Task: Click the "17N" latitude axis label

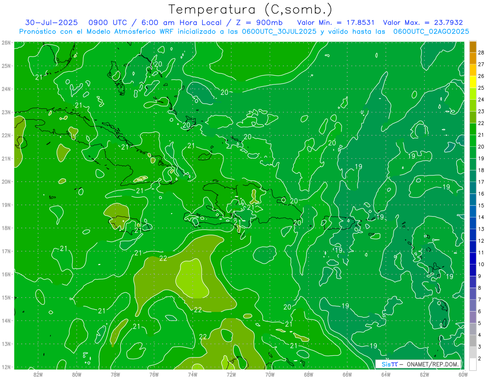Action: pyautogui.click(x=6, y=251)
